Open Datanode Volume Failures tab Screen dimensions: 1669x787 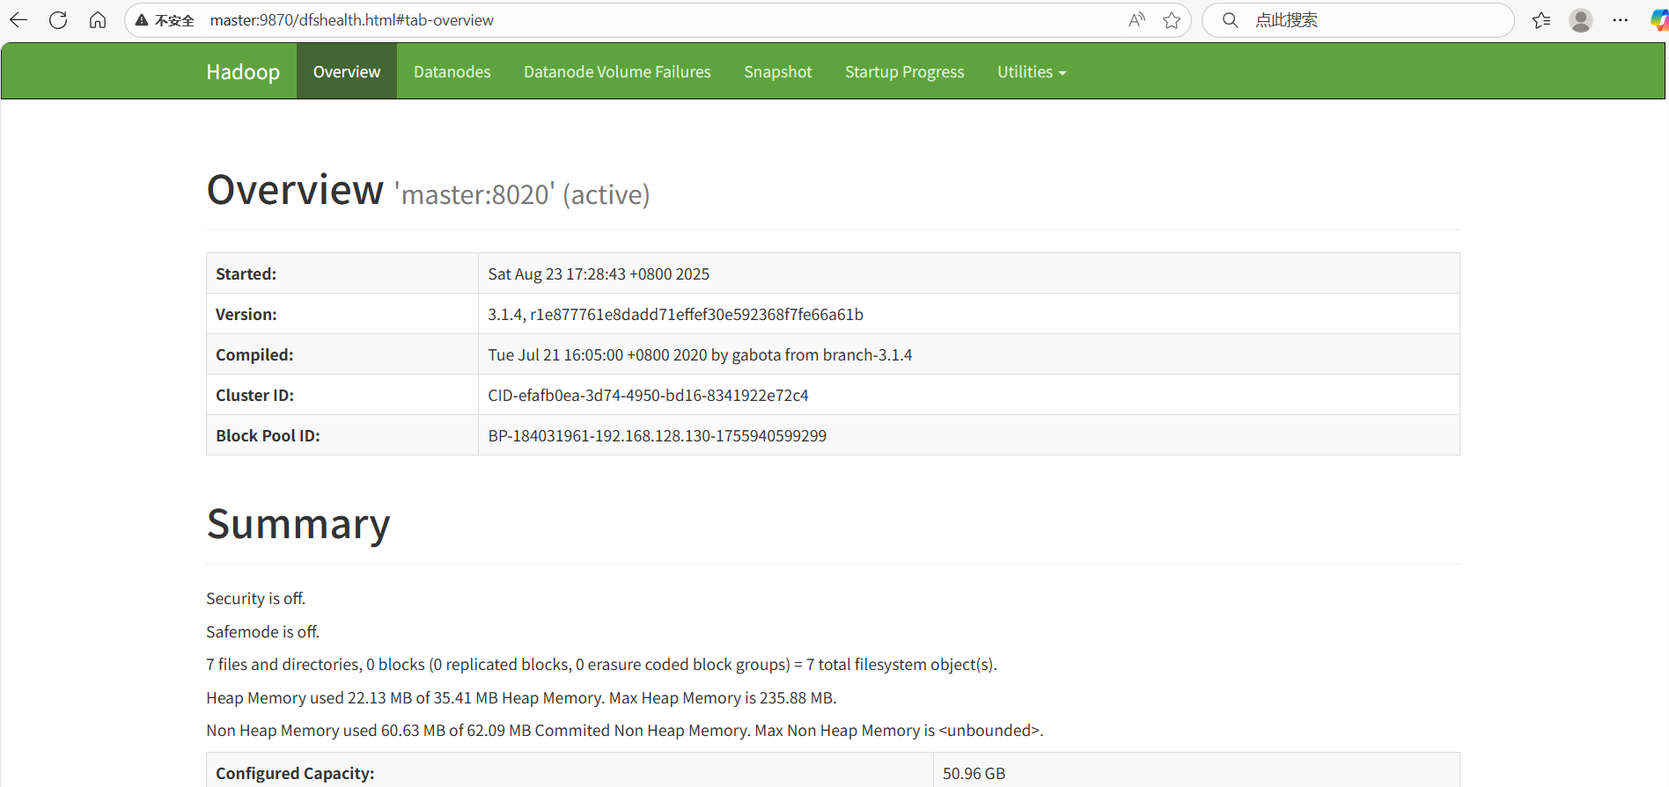617,72
